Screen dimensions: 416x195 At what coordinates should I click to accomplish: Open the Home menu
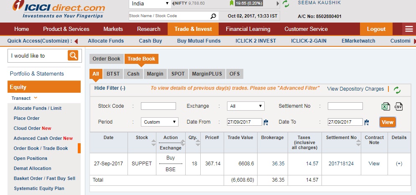point(21,29)
